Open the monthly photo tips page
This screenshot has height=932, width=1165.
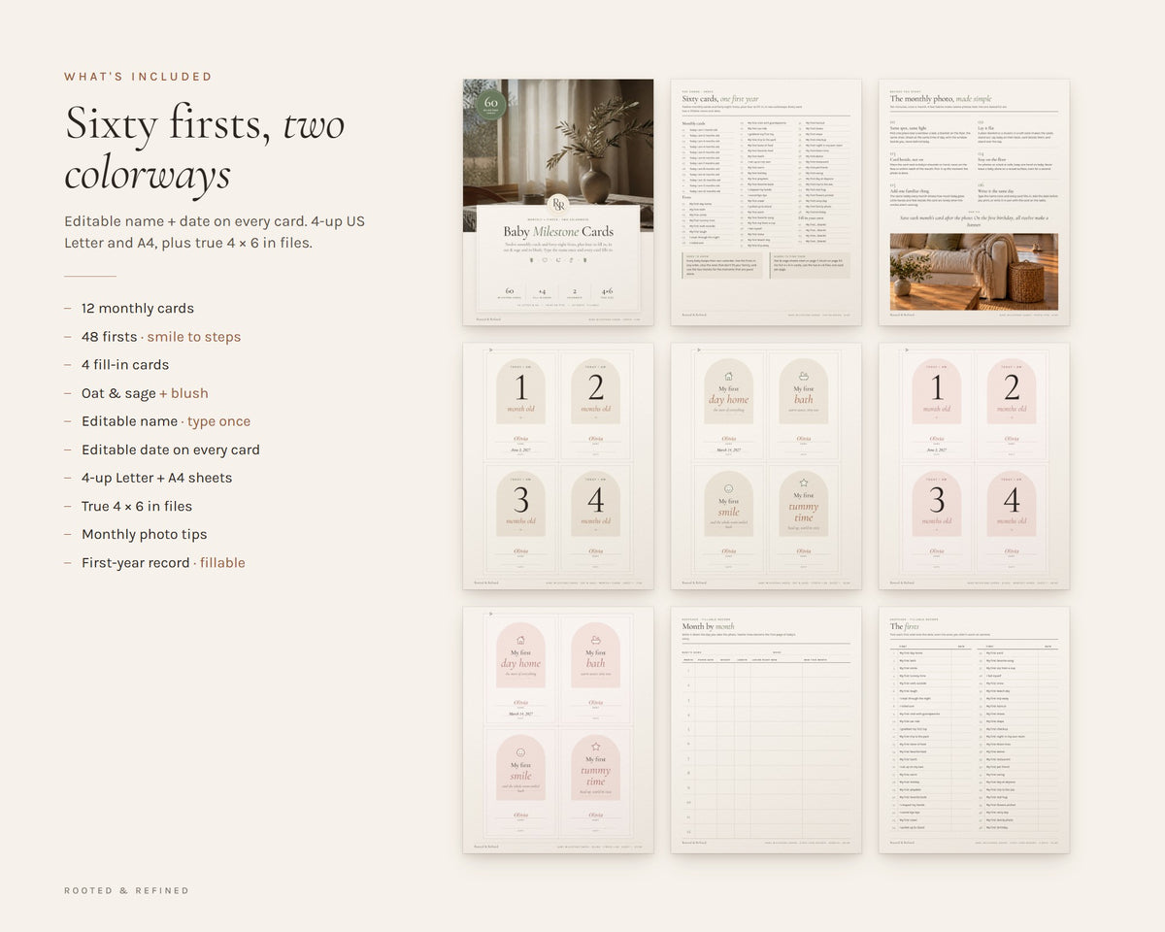[x=974, y=202]
